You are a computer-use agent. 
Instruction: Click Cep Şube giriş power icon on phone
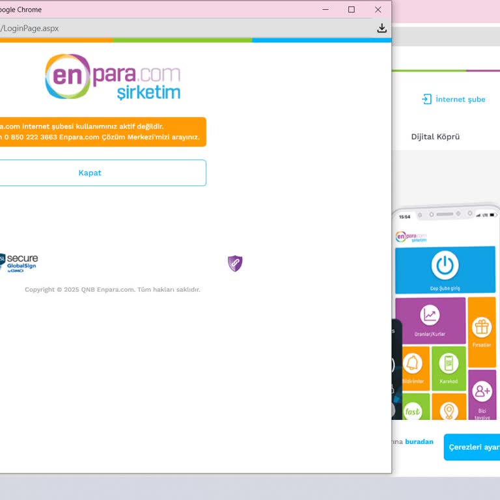coord(445,266)
